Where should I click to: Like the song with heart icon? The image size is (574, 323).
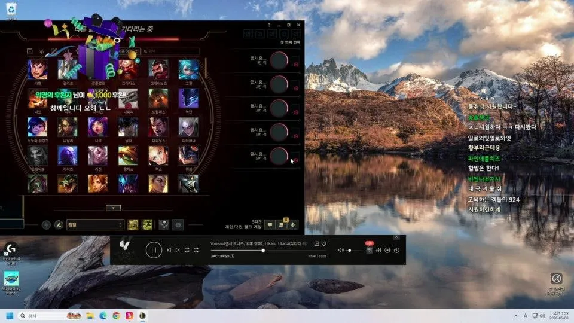tap(324, 243)
